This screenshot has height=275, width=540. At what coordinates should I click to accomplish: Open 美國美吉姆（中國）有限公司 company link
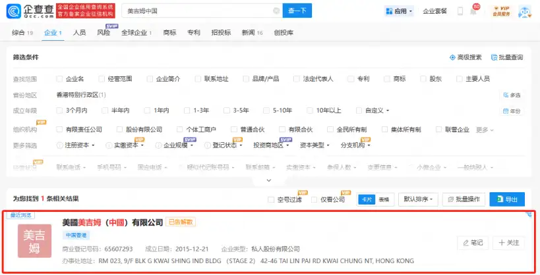click(x=112, y=222)
